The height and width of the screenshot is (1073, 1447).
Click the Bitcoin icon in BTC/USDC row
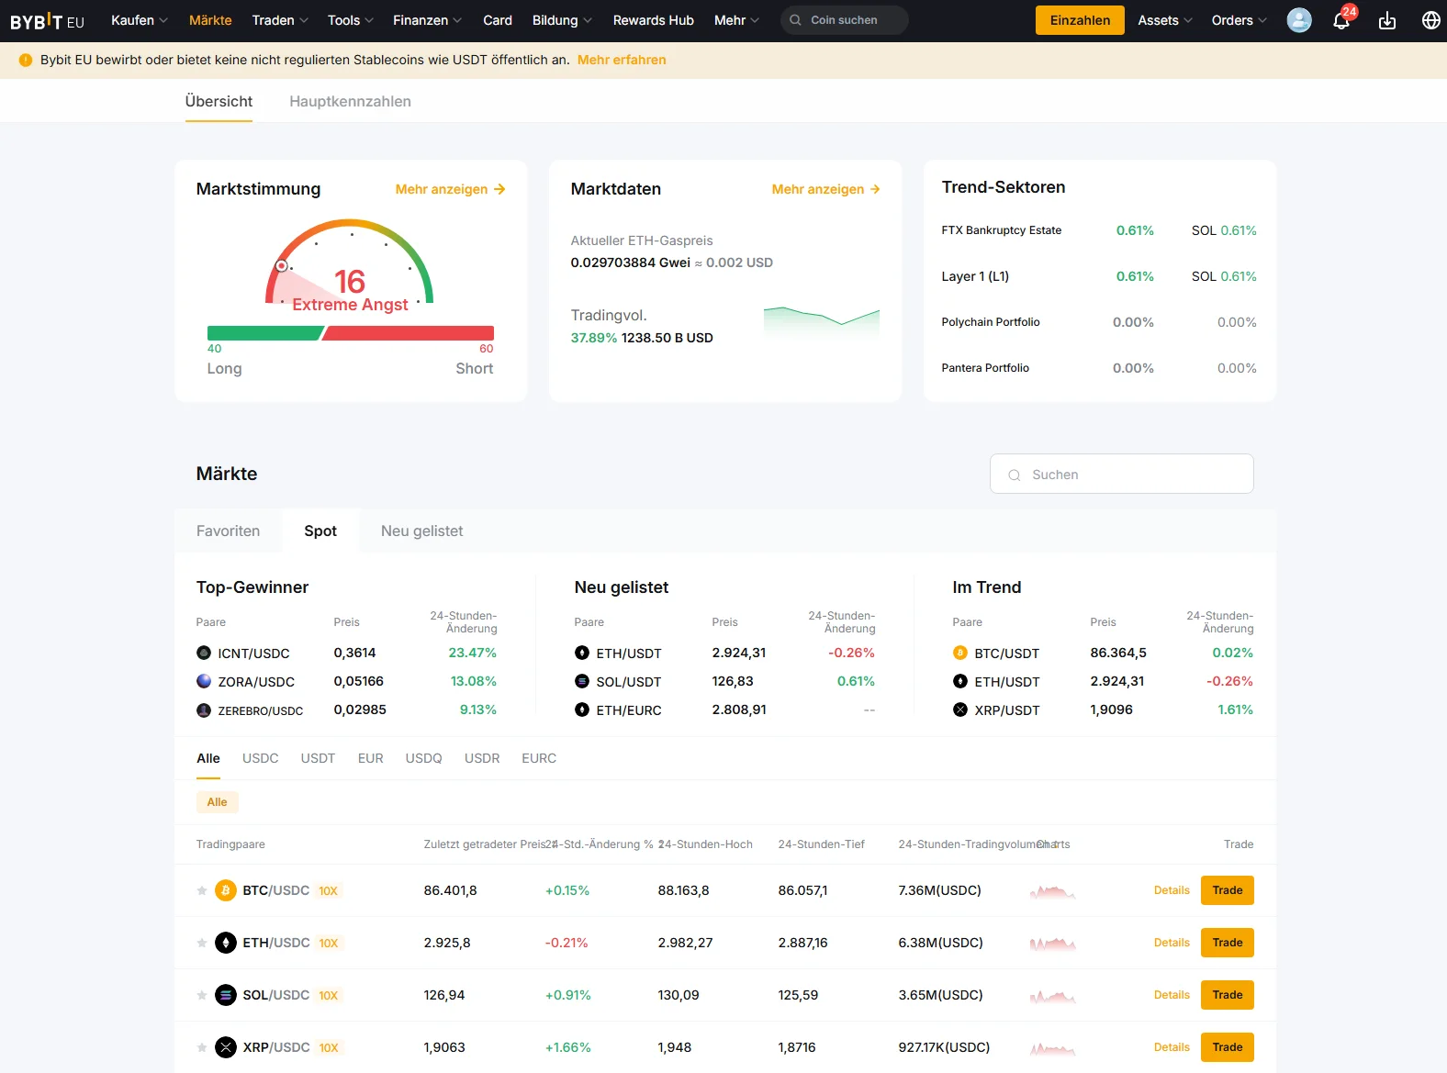(226, 890)
